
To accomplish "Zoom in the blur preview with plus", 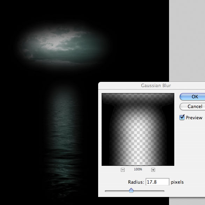I will pyautogui.click(x=153, y=170).
